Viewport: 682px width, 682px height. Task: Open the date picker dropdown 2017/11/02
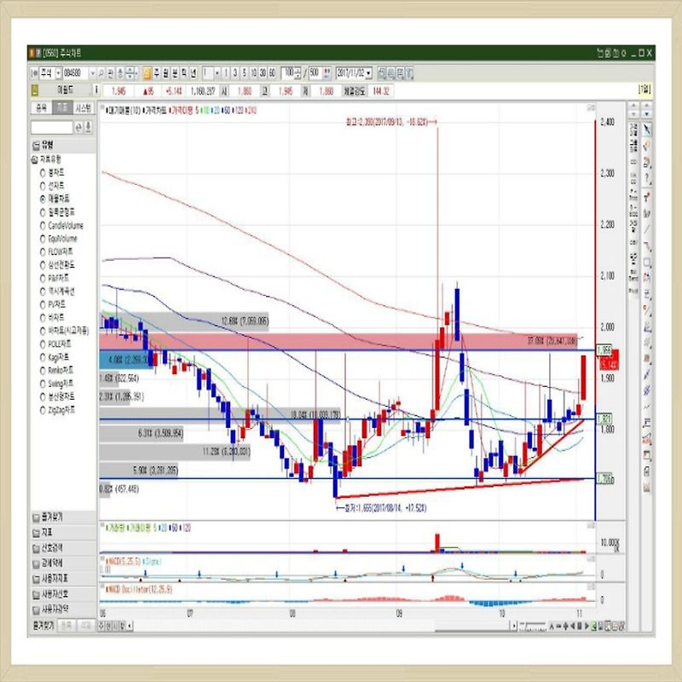[369, 73]
